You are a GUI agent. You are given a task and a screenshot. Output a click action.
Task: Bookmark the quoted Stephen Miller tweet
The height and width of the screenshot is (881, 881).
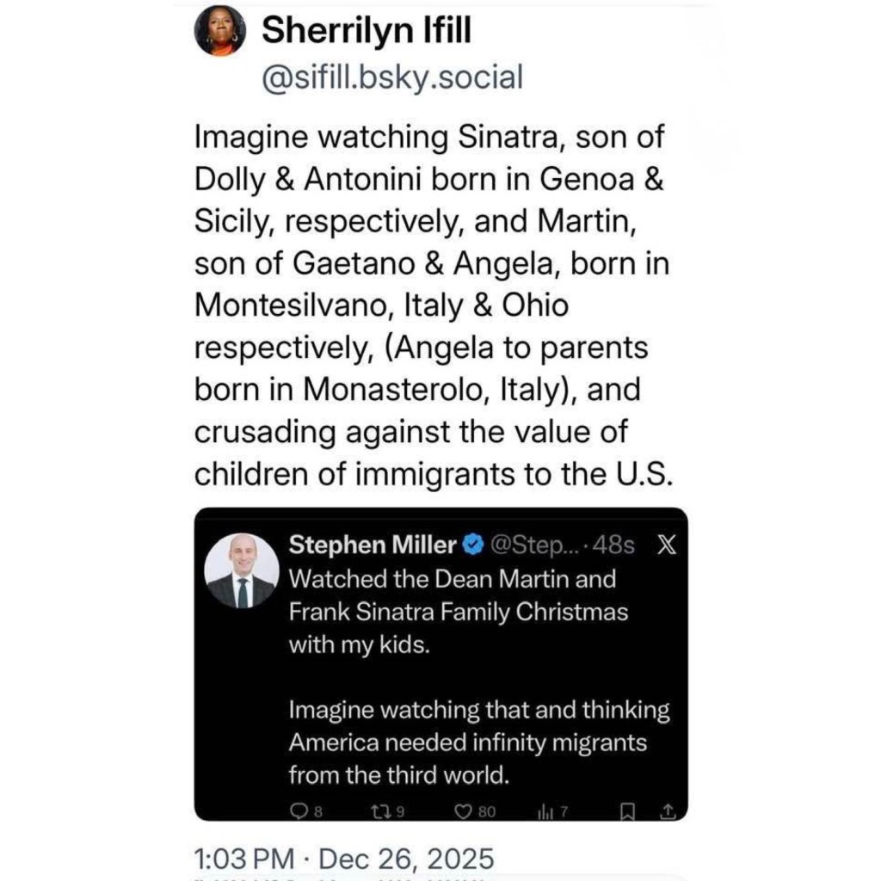(x=628, y=810)
